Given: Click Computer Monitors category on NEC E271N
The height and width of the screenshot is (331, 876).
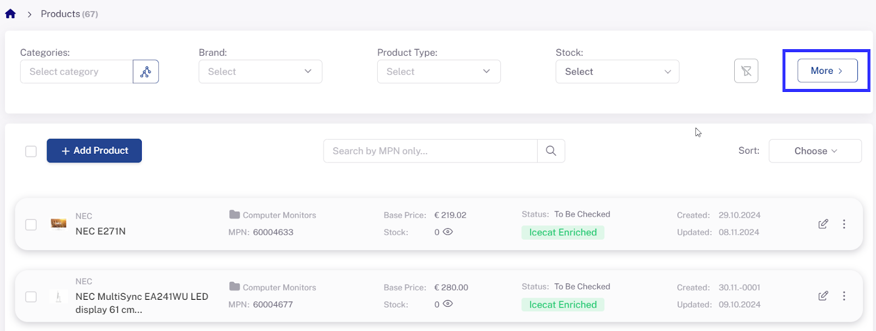Looking at the screenshot, I should coord(279,215).
